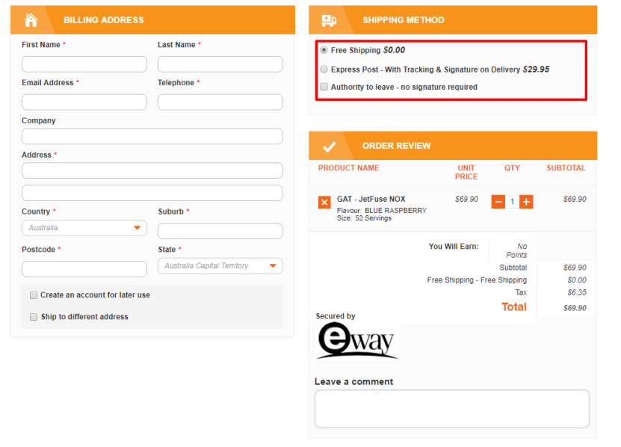
Task: Check Authority to leave - no signature required
Action: pyautogui.click(x=324, y=87)
